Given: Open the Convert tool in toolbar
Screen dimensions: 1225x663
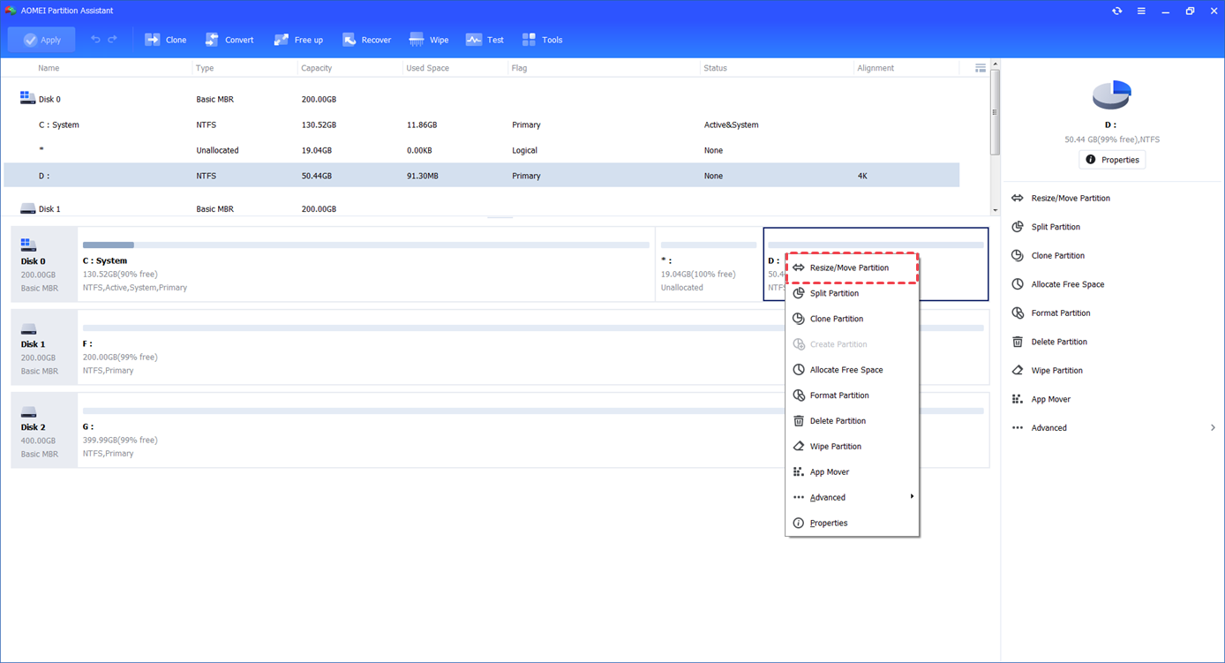Looking at the screenshot, I should 229,40.
